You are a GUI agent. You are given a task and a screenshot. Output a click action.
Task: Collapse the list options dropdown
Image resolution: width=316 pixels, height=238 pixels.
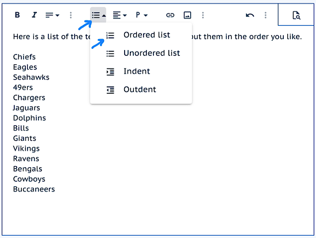[98, 15]
